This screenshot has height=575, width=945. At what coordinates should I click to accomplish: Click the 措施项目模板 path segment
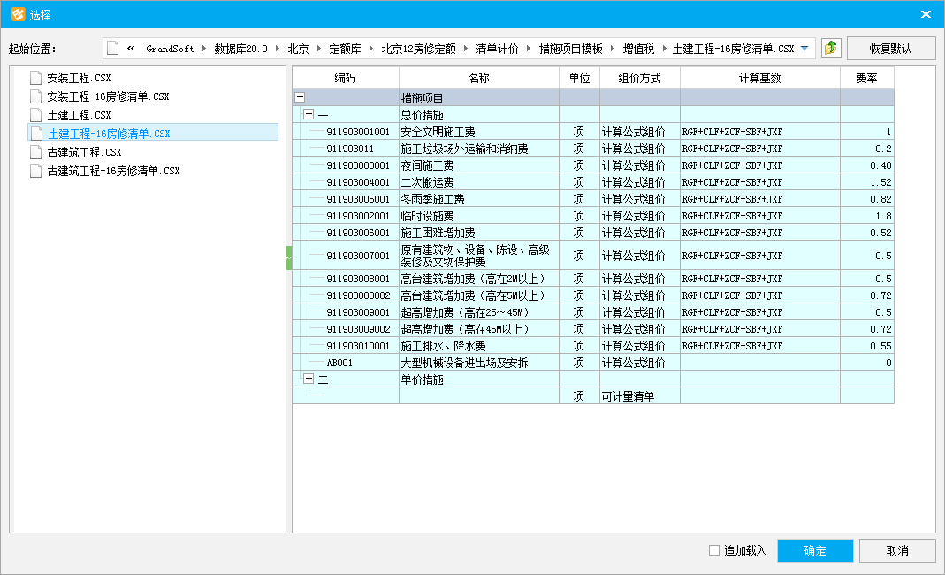coord(570,49)
